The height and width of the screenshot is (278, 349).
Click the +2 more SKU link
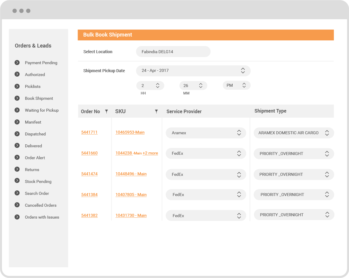click(x=150, y=153)
